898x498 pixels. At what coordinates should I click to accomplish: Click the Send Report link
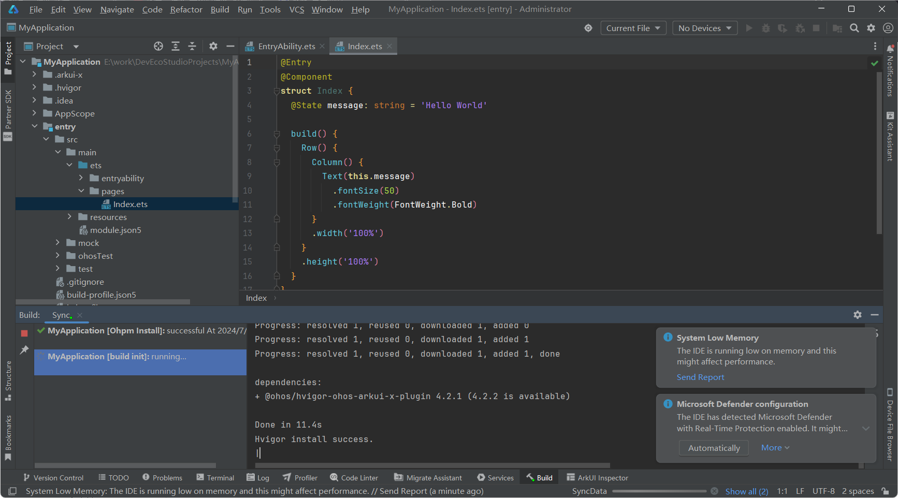pos(700,377)
